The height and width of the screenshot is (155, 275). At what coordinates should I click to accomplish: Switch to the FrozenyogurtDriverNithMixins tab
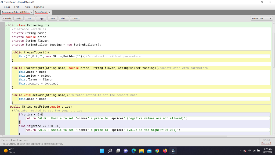(16, 12)
